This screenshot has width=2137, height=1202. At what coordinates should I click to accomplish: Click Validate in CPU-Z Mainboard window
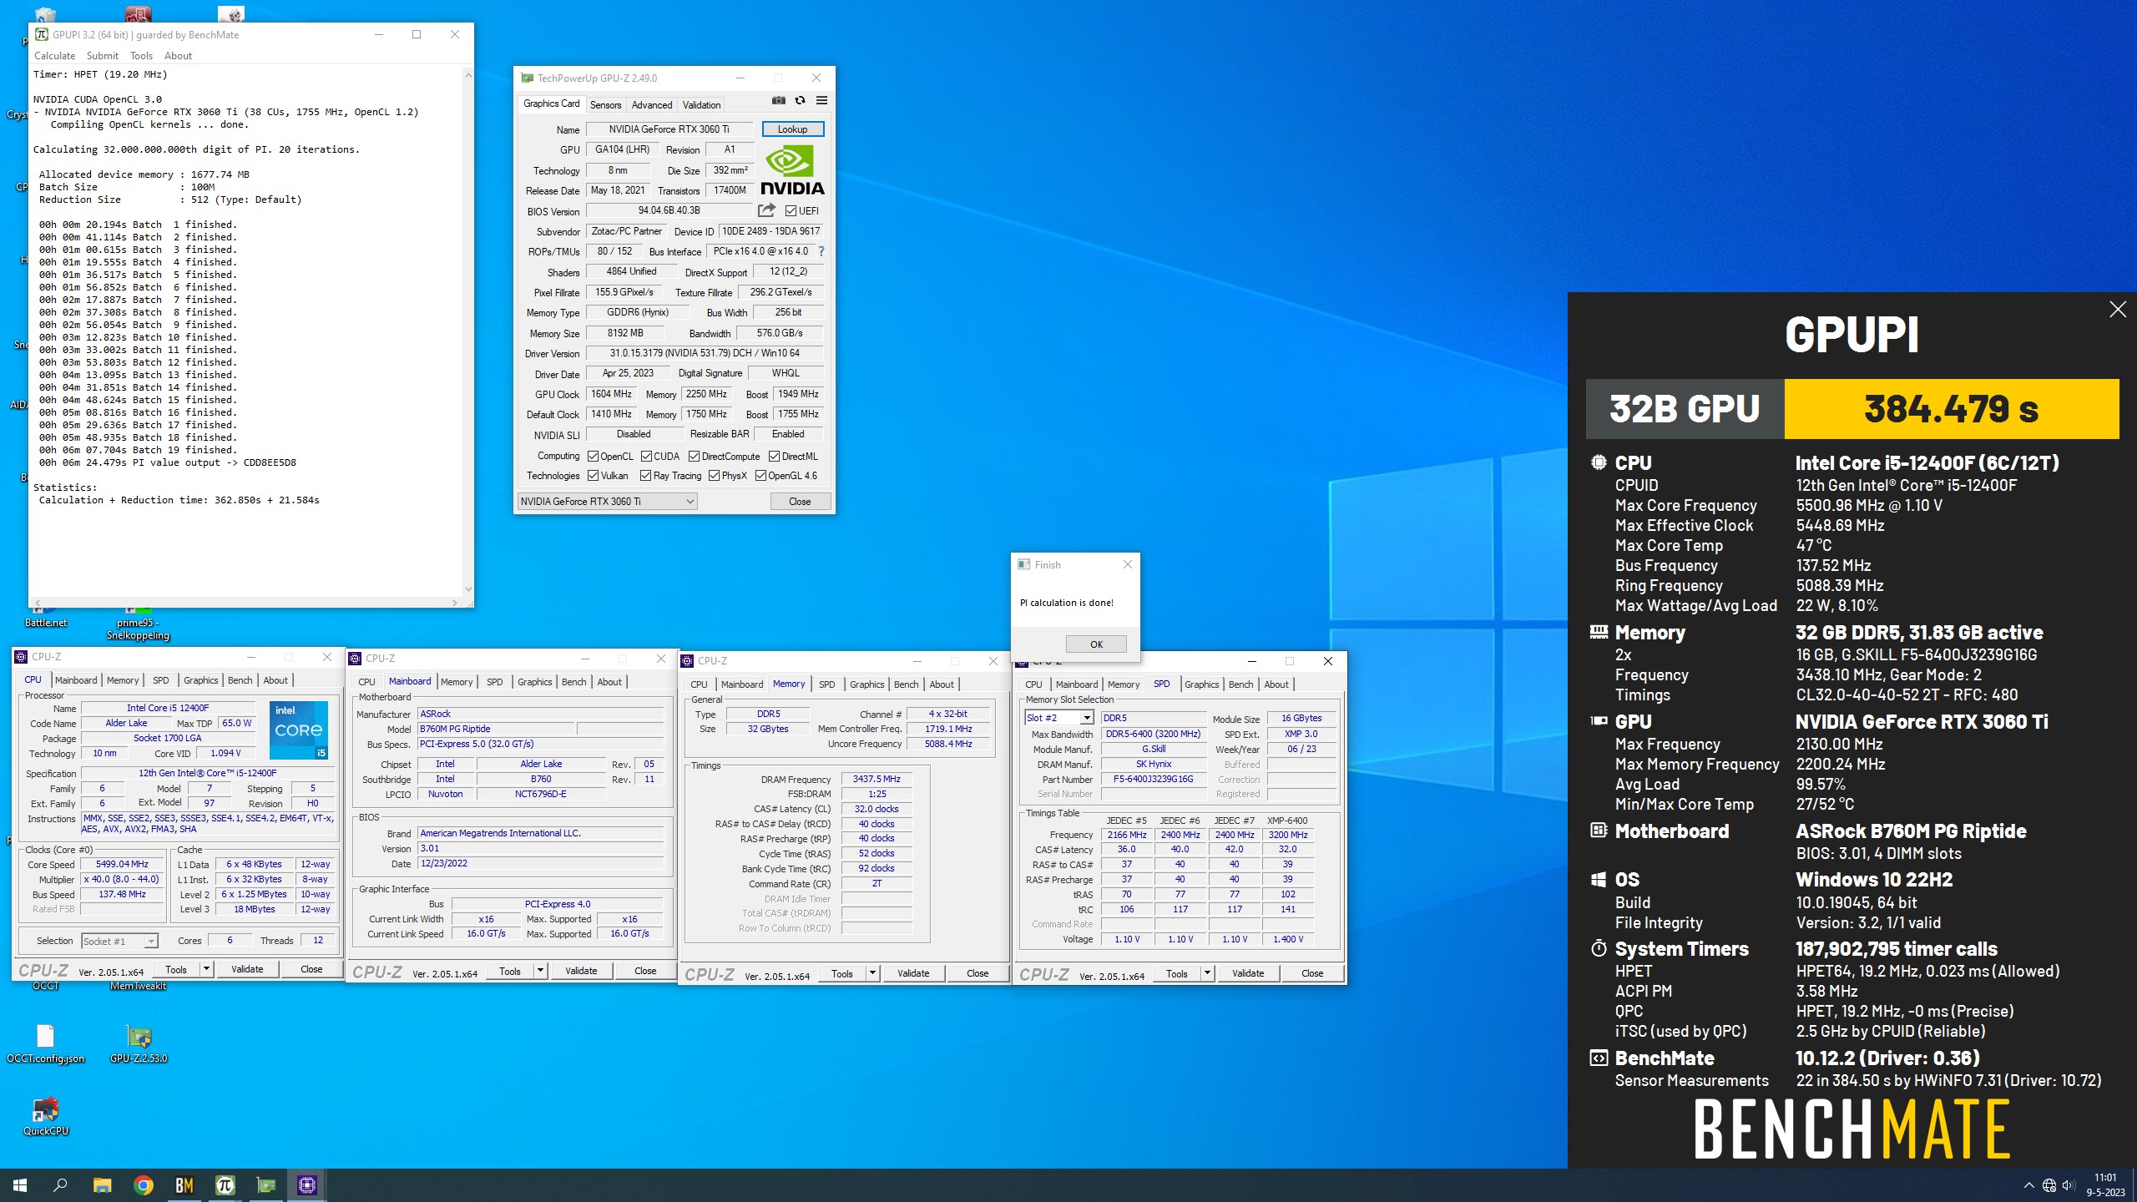[581, 971]
